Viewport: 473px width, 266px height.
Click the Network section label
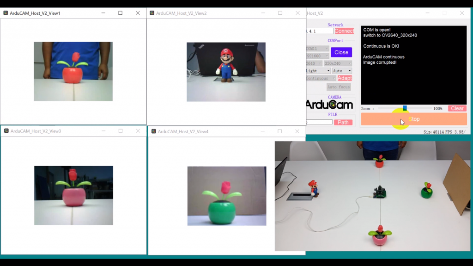335,25
